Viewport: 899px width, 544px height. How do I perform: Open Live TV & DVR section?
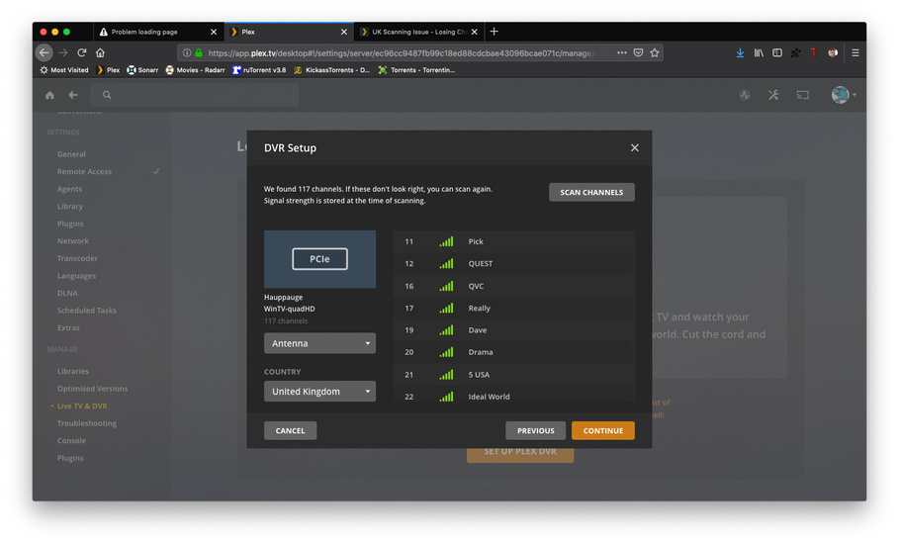coord(82,406)
